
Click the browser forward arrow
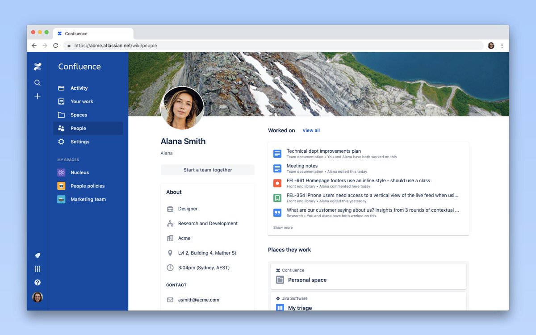click(45, 46)
